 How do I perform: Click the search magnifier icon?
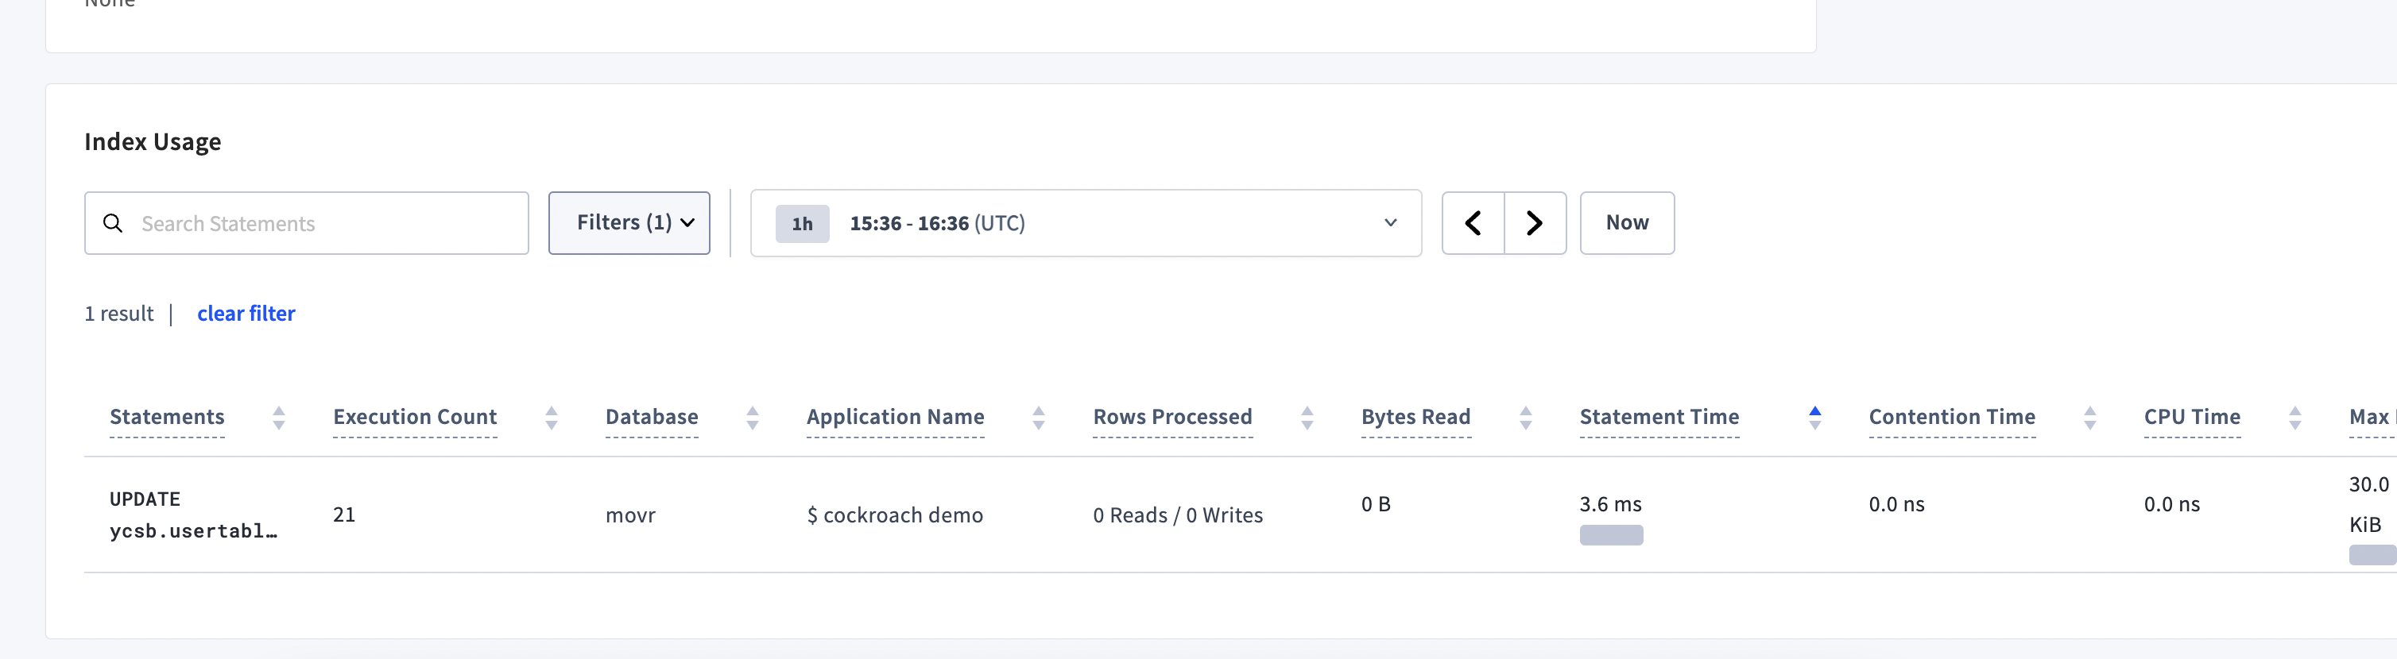pyautogui.click(x=113, y=223)
